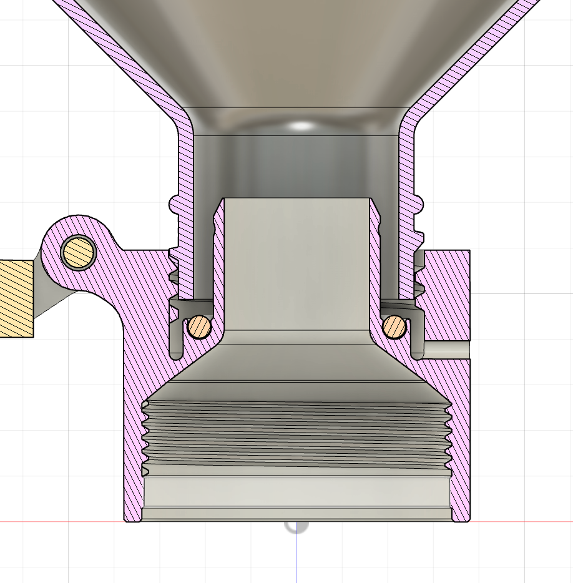Click the origin point marker at the bottom
The image size is (573, 583).
tap(296, 524)
